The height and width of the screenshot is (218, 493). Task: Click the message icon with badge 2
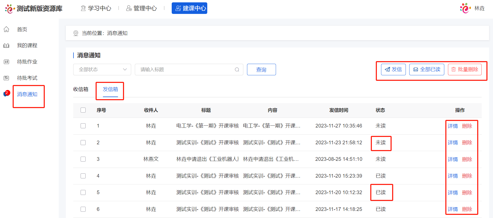pos(7,94)
